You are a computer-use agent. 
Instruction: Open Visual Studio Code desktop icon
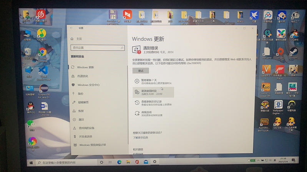(43, 72)
